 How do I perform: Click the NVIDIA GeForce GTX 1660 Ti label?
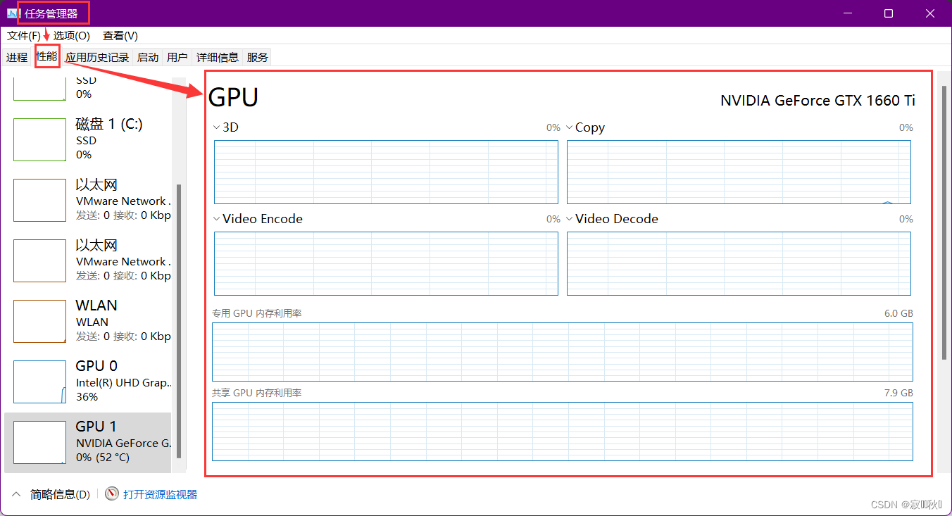coord(818,101)
